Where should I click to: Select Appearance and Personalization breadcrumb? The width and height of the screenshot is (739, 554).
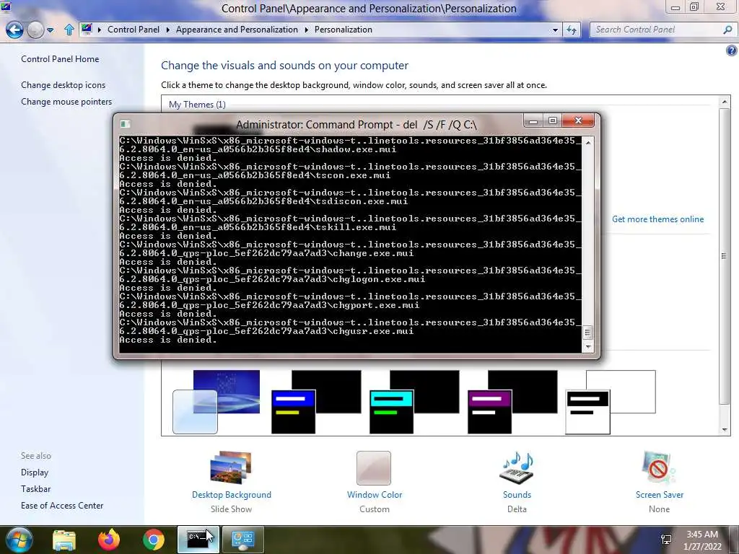coord(237,29)
